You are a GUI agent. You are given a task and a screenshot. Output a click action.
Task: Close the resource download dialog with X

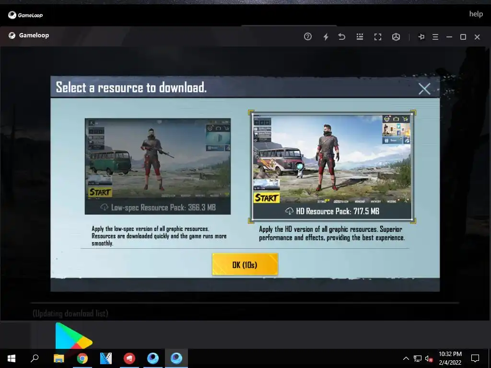click(424, 89)
